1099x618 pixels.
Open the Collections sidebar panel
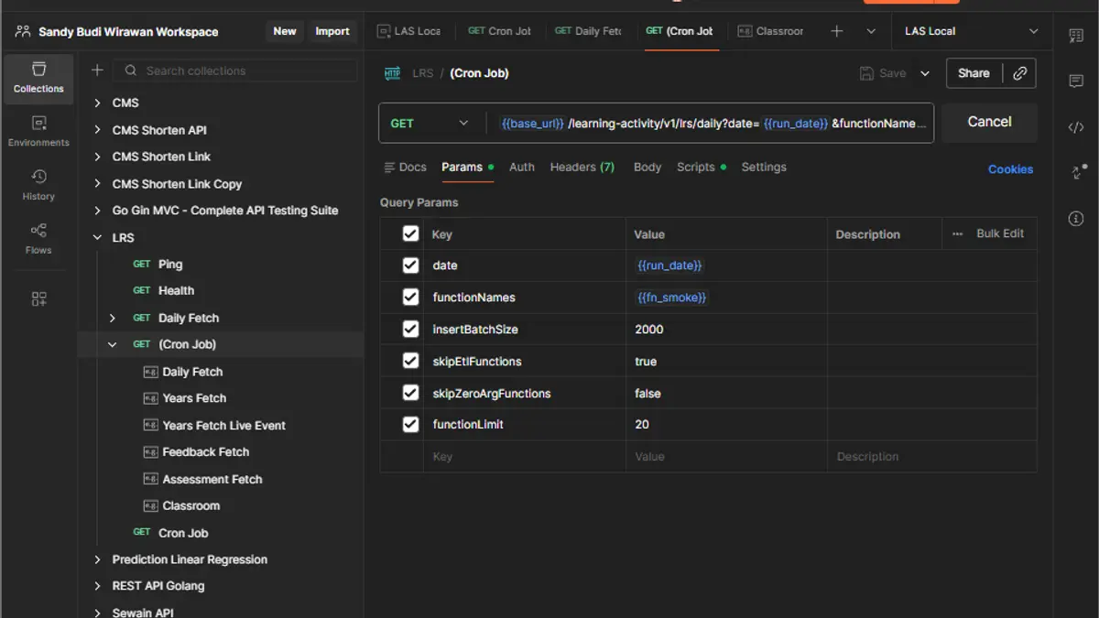[x=38, y=78]
